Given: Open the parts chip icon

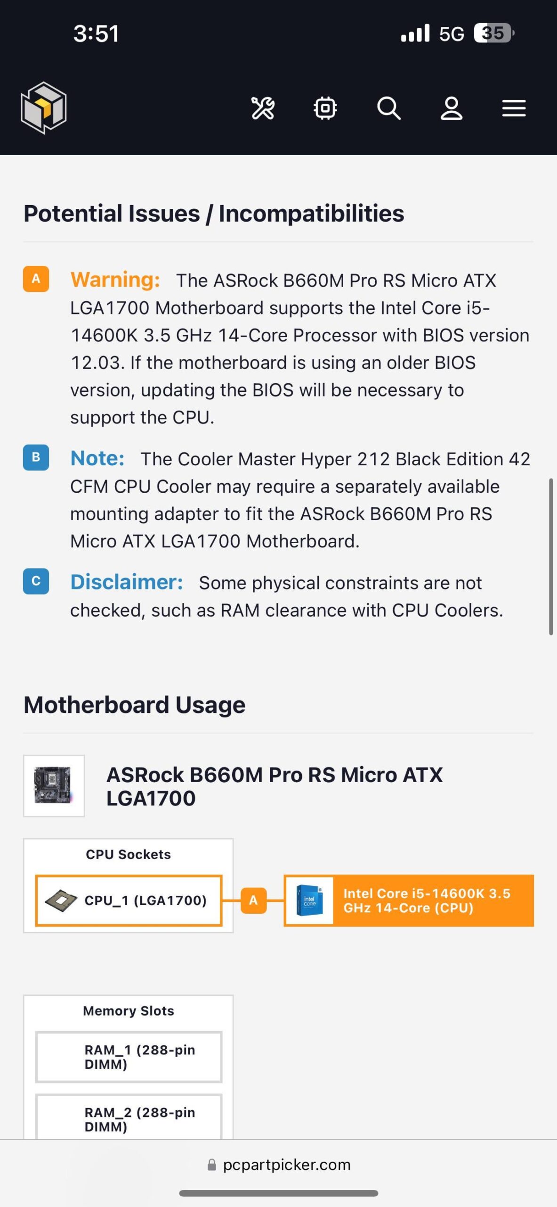Looking at the screenshot, I should (x=325, y=108).
